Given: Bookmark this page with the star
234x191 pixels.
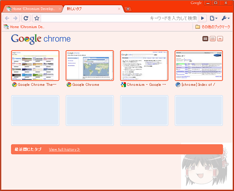Looking at the screenshot, I should pos(37,18).
